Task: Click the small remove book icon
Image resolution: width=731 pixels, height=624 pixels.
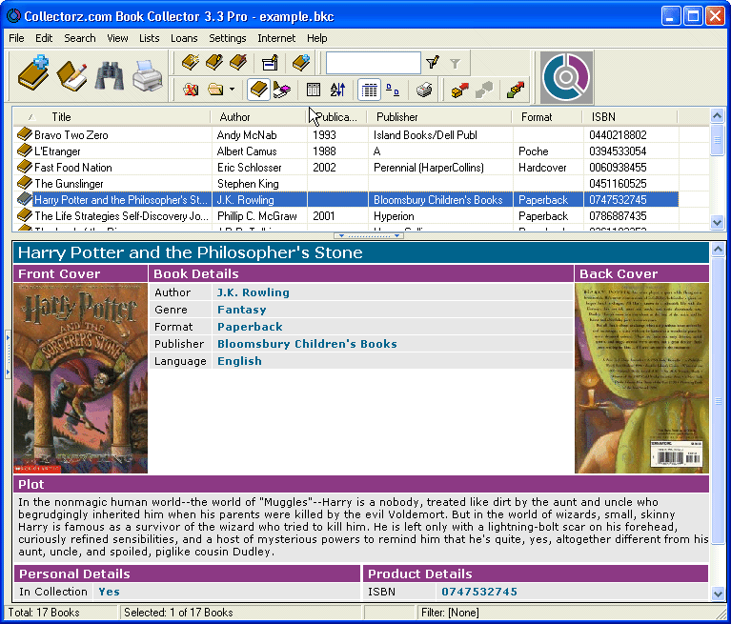Action: [x=238, y=63]
